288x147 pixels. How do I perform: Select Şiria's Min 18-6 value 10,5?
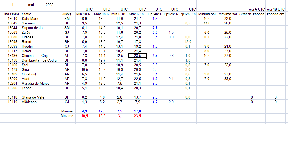[84, 69]
